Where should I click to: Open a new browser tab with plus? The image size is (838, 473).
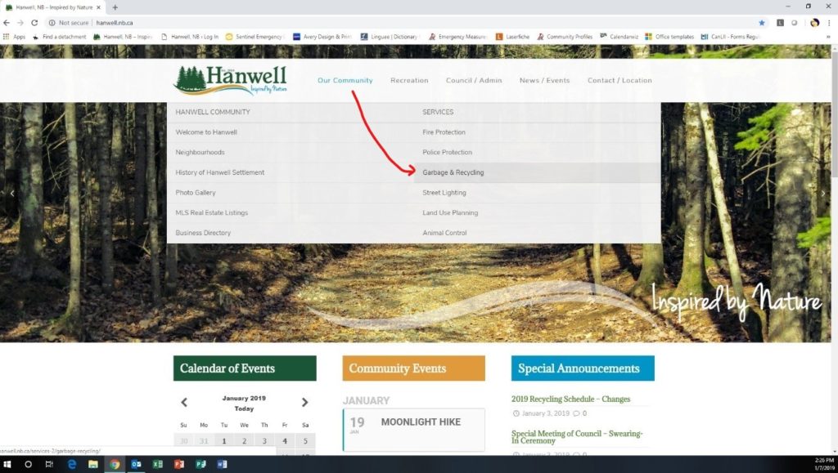tap(115, 7)
